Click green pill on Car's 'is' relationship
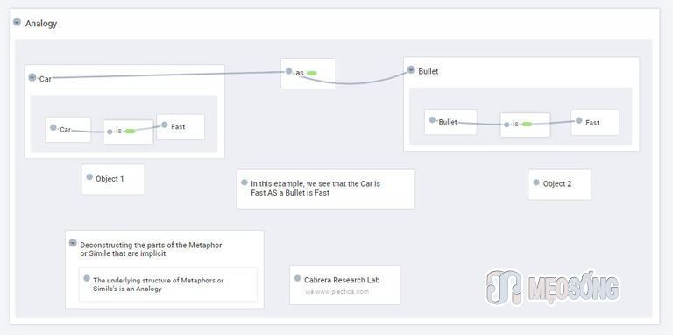 pyautogui.click(x=130, y=131)
